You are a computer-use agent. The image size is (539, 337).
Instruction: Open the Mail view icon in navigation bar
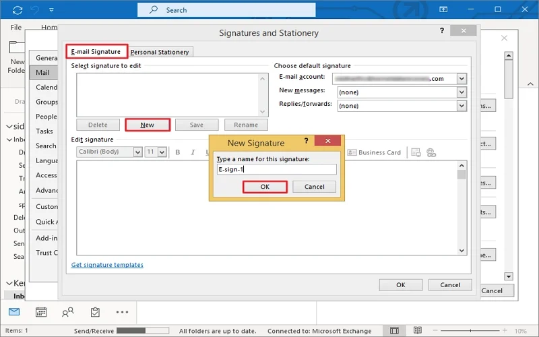(14, 312)
